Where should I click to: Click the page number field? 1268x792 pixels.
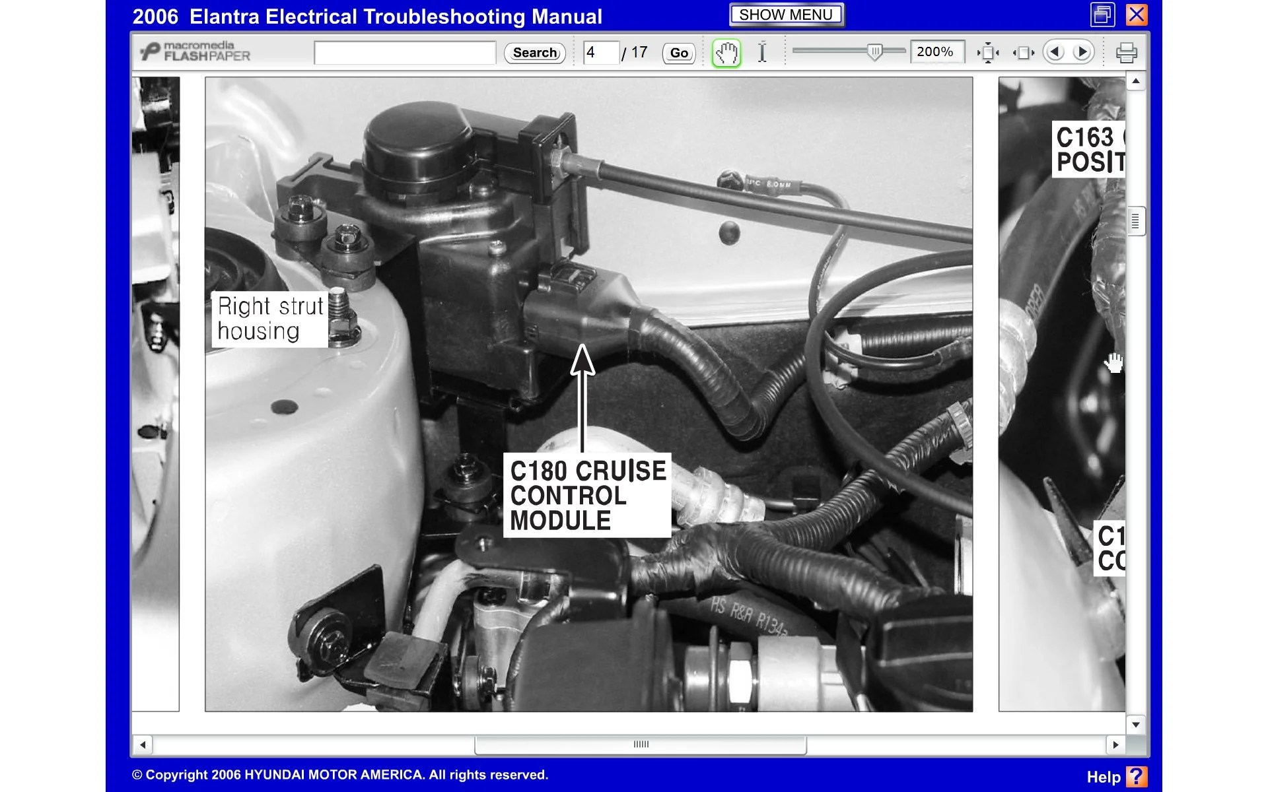pos(601,53)
